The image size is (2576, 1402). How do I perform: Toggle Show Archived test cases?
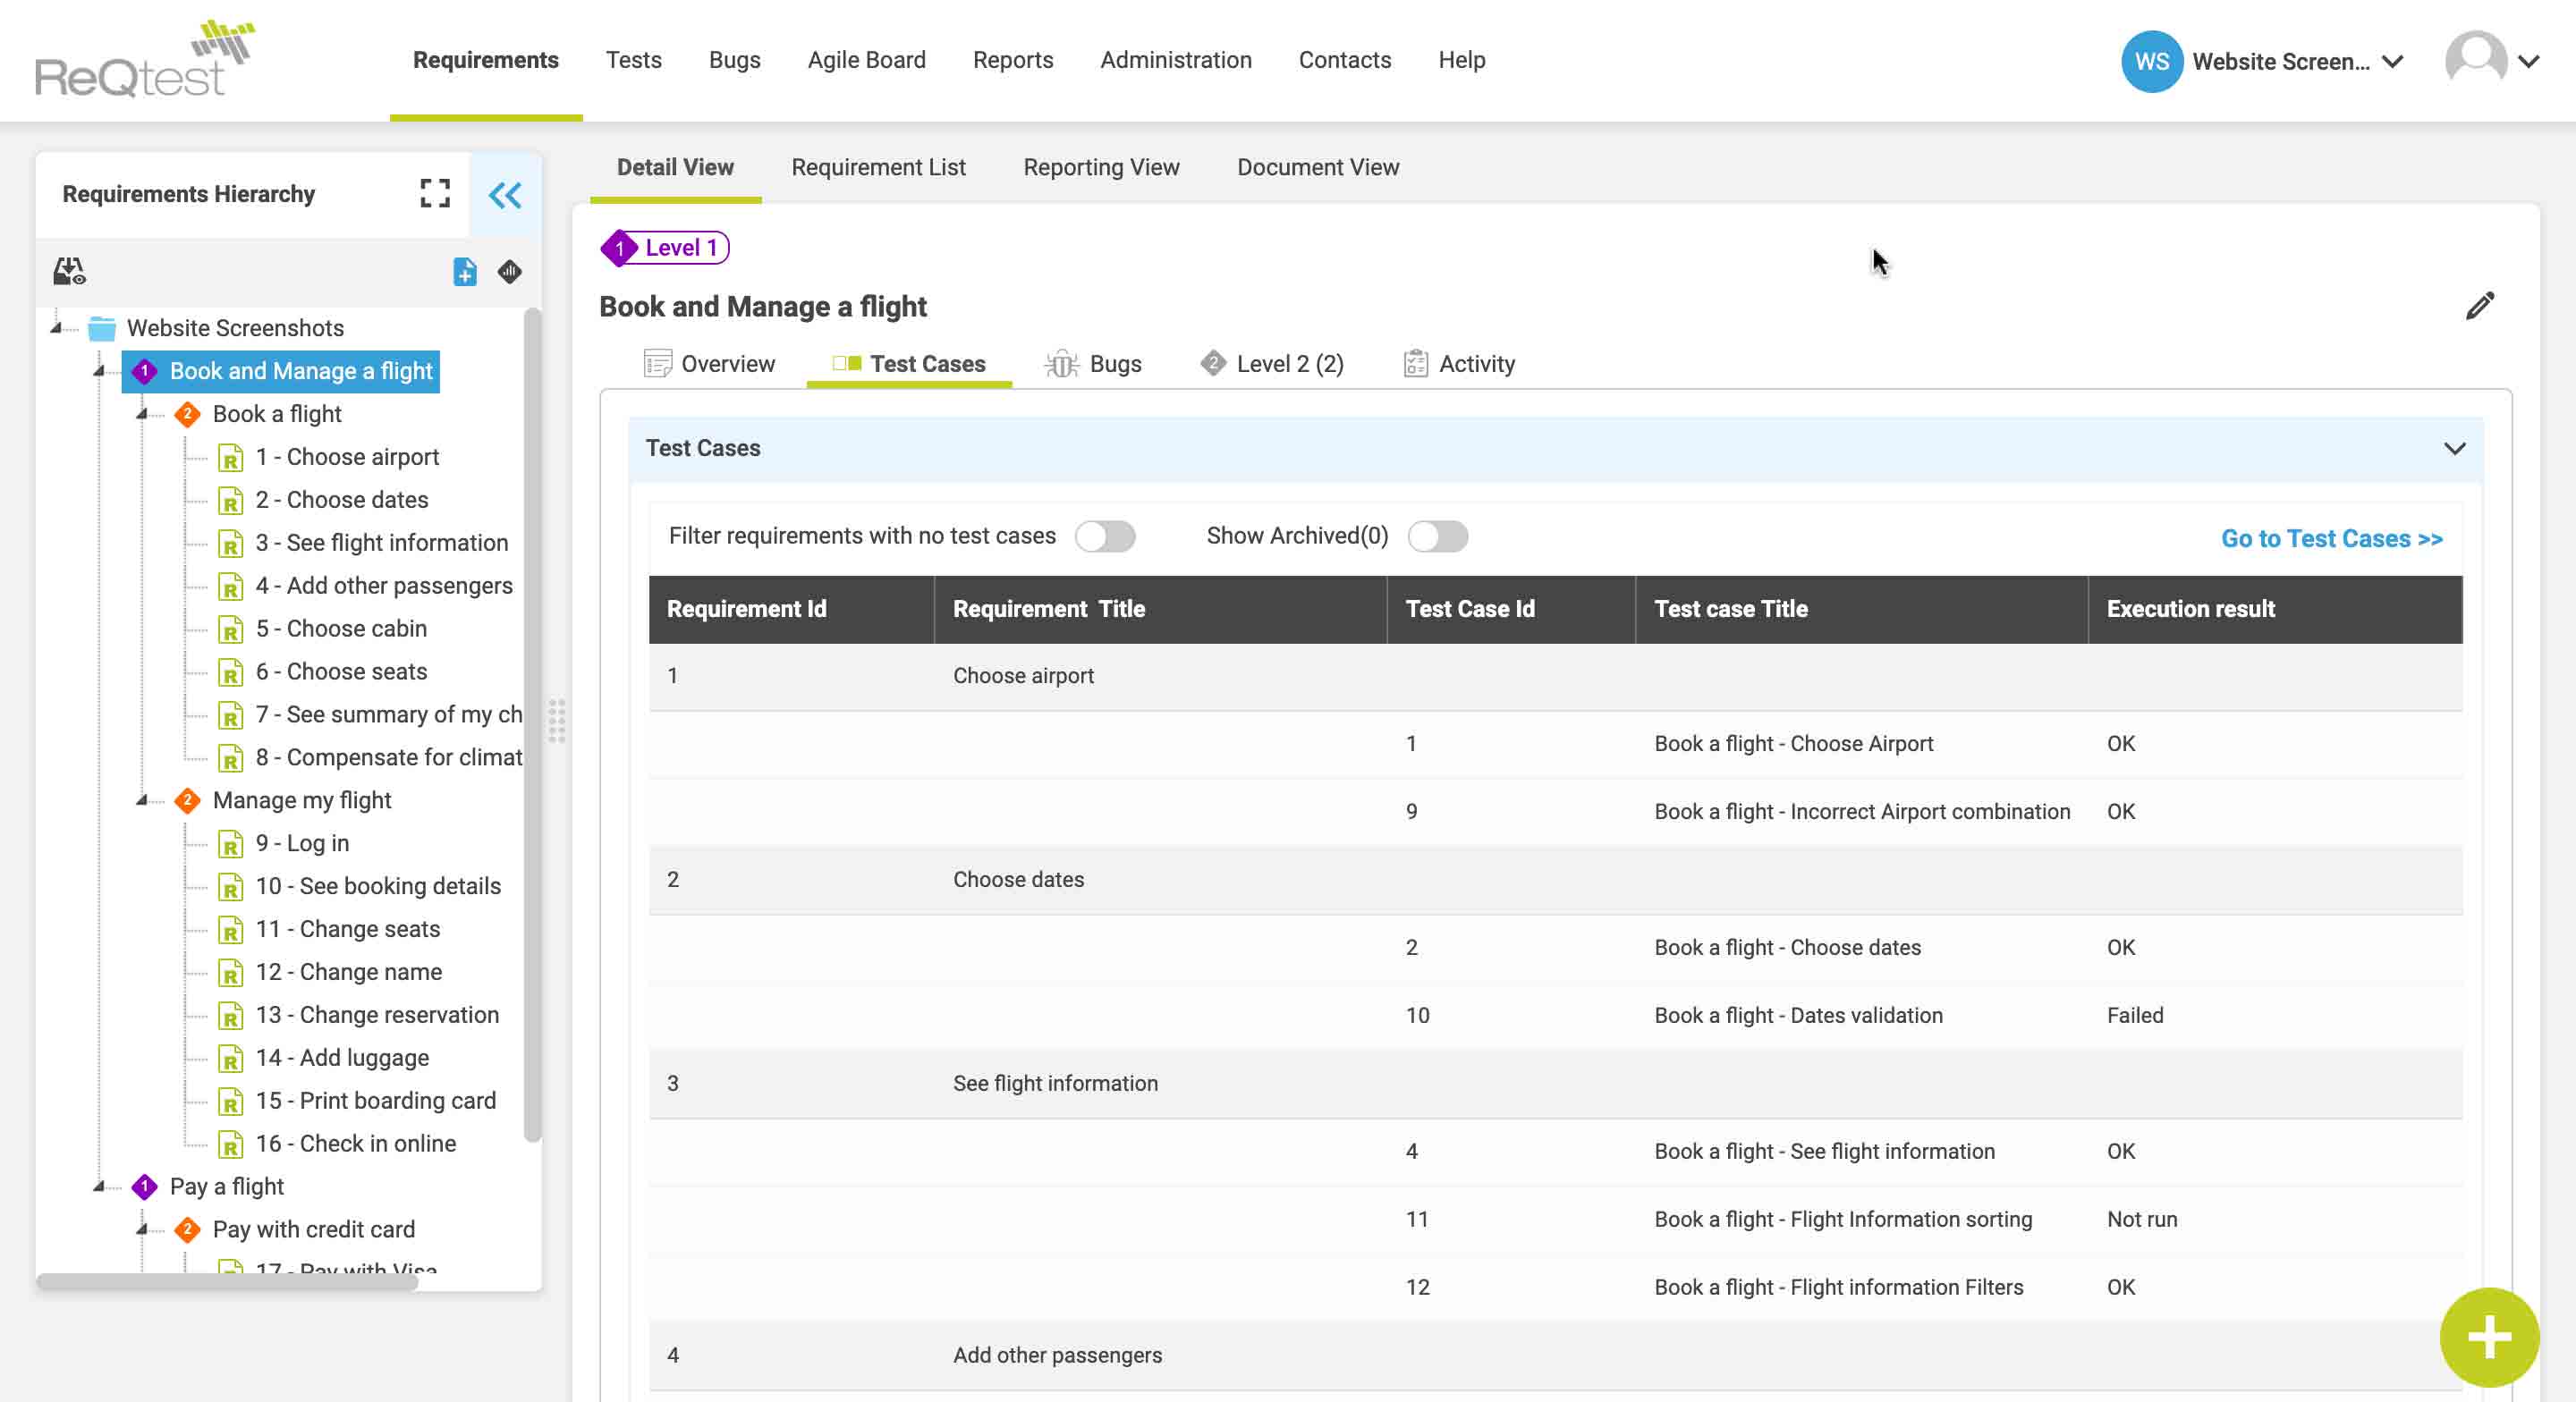tap(1439, 536)
